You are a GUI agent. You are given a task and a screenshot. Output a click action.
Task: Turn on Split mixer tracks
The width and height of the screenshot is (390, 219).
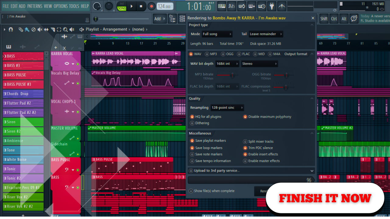coord(245,141)
